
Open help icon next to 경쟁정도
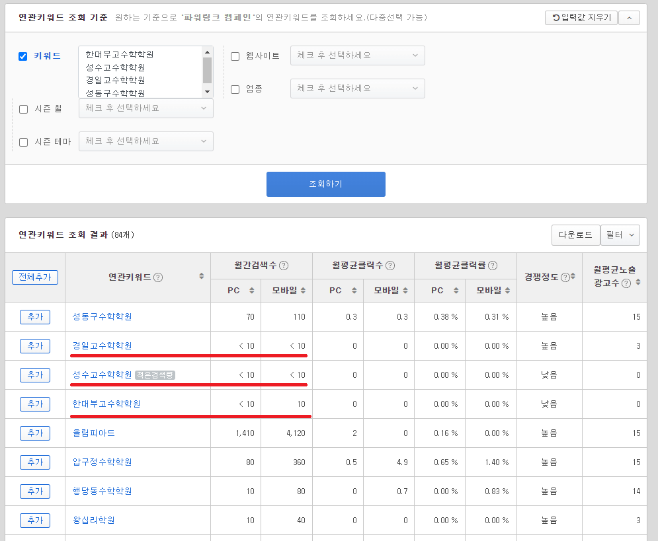click(565, 277)
